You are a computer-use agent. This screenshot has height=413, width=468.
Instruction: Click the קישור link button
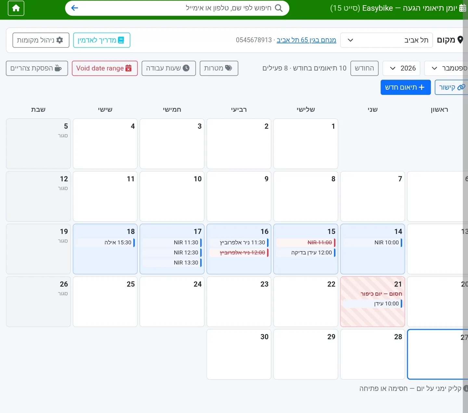pos(452,87)
